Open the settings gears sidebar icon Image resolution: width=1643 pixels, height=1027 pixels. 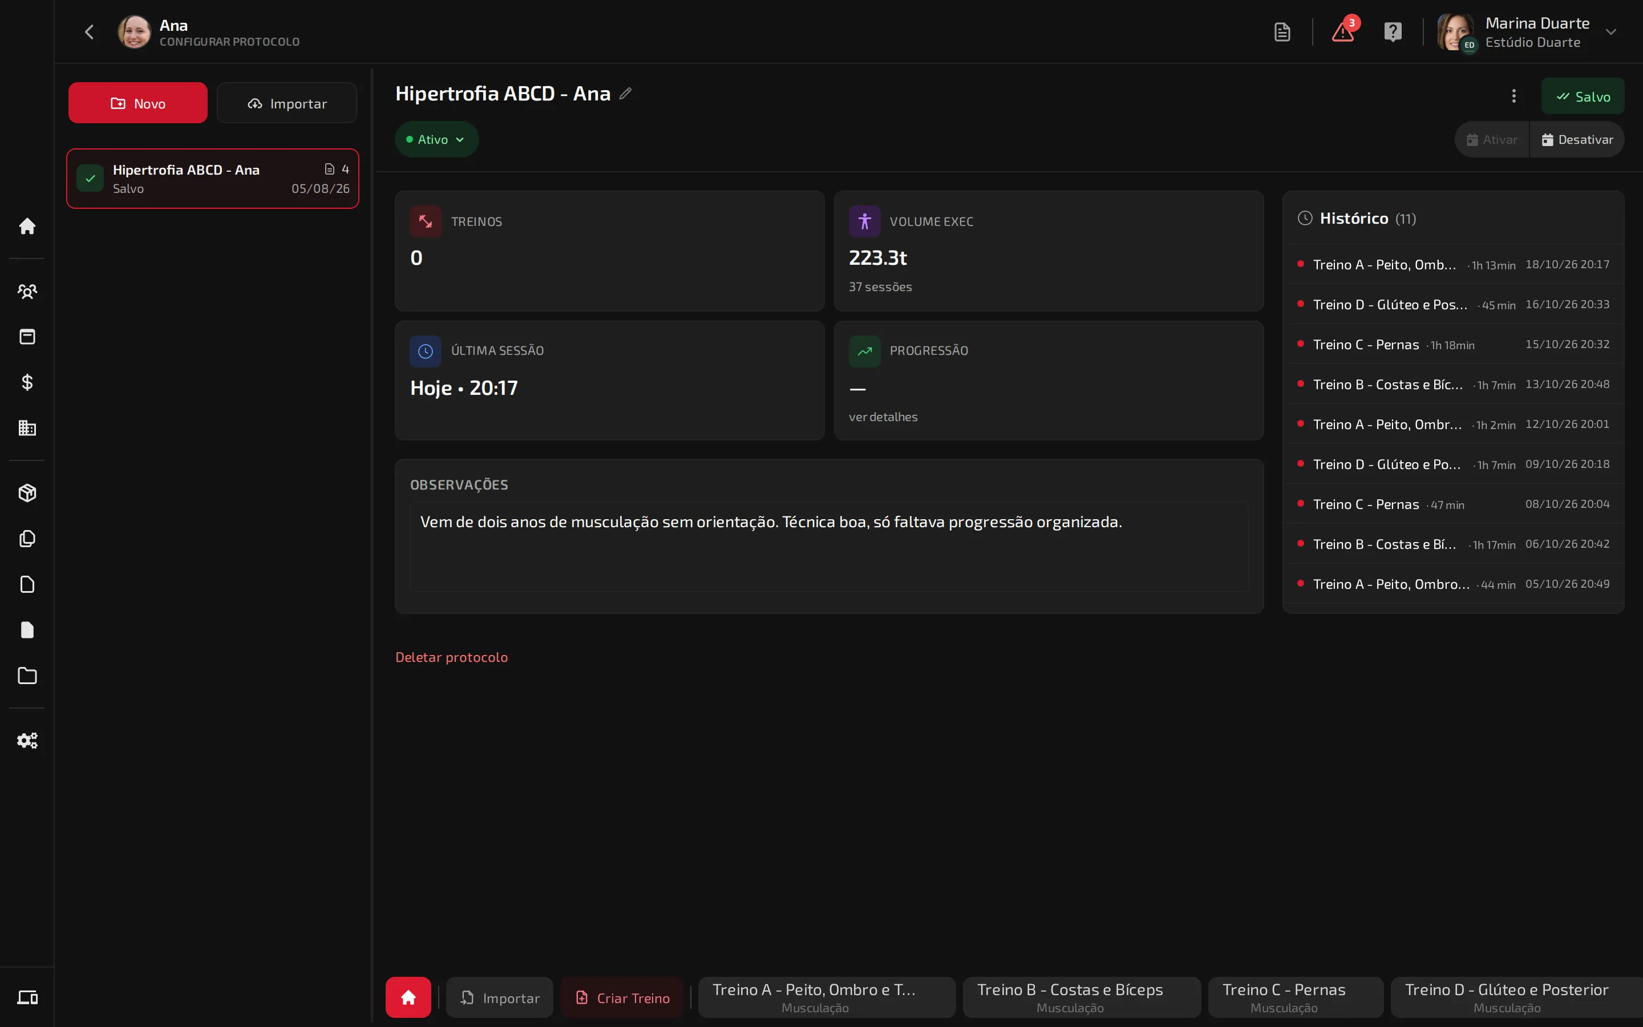pos(27,741)
